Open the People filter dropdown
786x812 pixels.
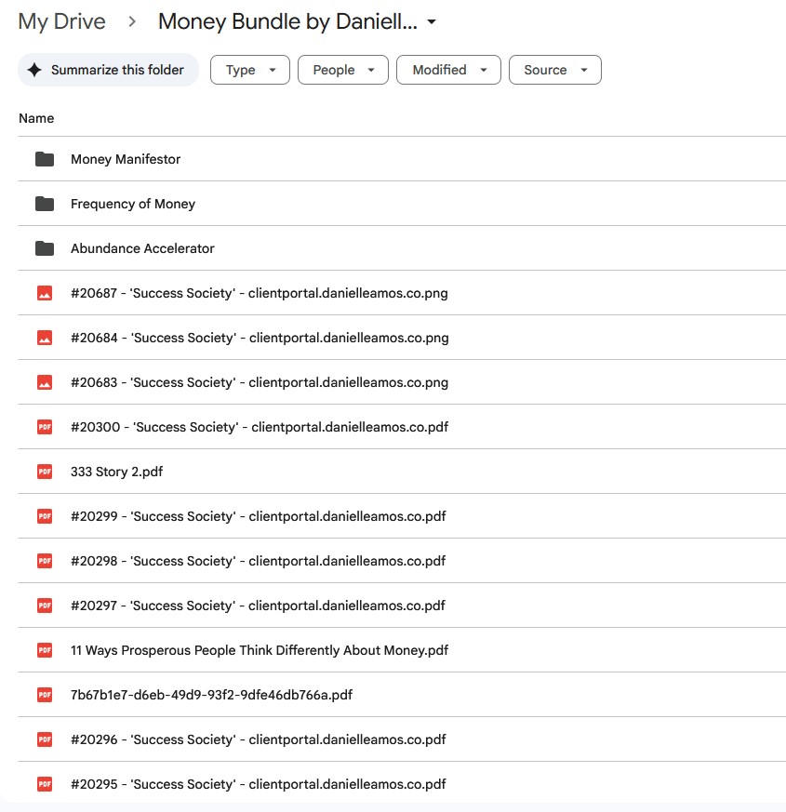342,70
